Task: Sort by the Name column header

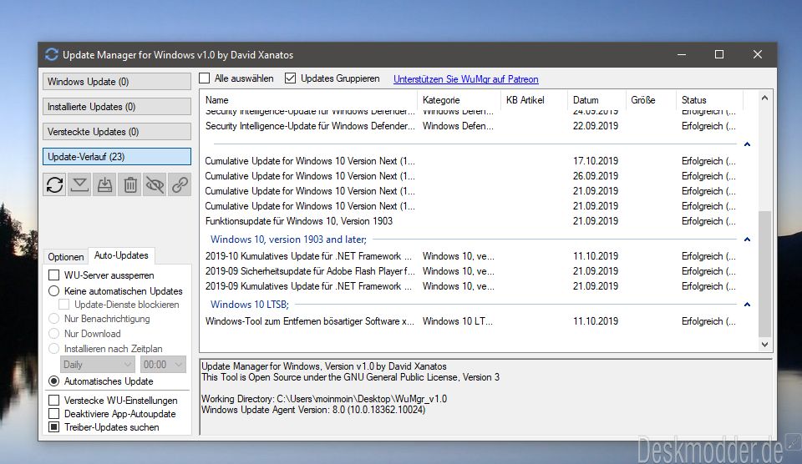Action: (x=309, y=100)
